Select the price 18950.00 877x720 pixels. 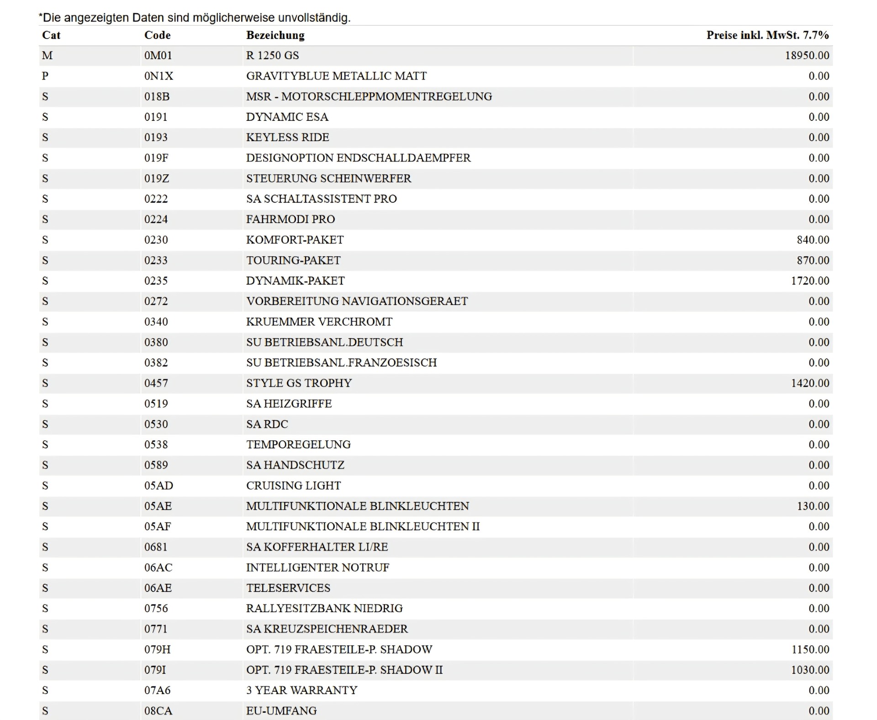pyautogui.click(x=807, y=56)
